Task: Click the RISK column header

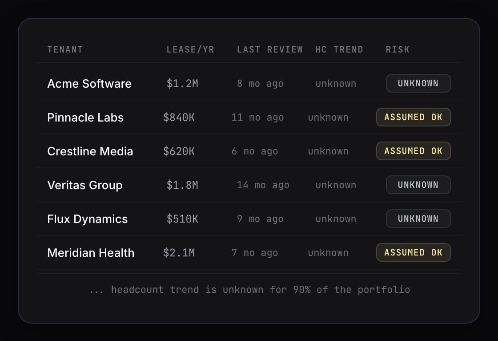Action: [x=398, y=49]
